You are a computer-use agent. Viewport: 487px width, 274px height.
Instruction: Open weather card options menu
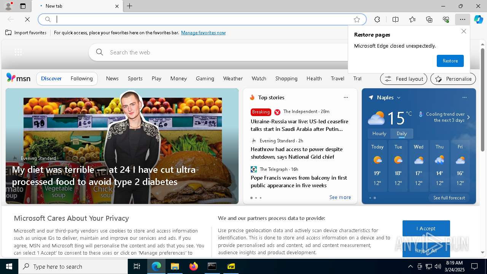coord(464,97)
